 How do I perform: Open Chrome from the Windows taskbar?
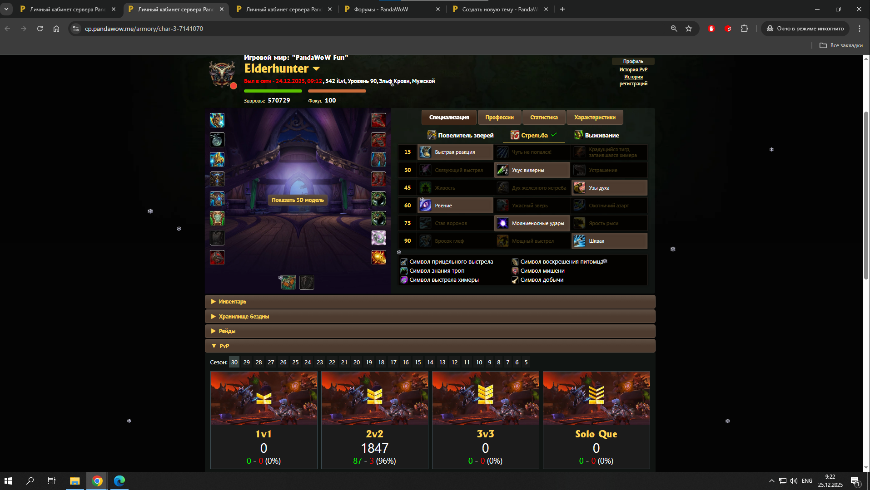97,481
